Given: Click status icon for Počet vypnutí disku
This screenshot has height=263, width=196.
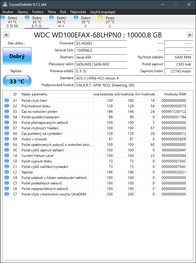Looking at the screenshot, I should (7, 161).
